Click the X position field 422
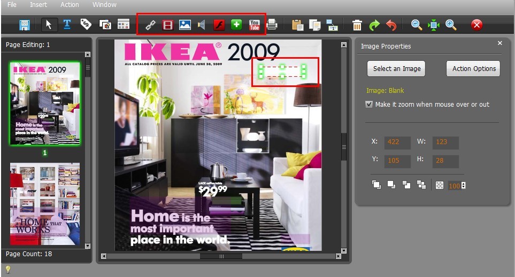 pos(397,142)
